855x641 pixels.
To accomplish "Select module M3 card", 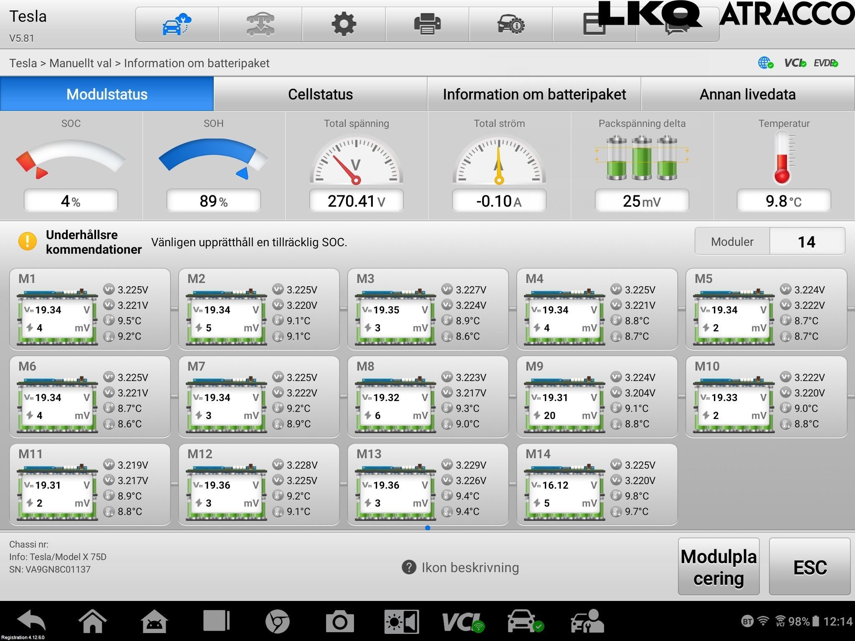I will click(428, 309).
